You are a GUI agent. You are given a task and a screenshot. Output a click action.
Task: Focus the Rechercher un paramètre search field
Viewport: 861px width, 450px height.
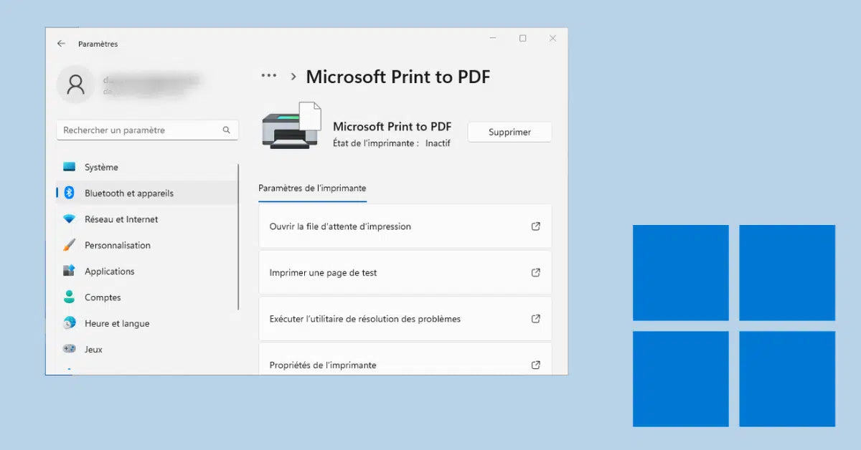coord(140,130)
